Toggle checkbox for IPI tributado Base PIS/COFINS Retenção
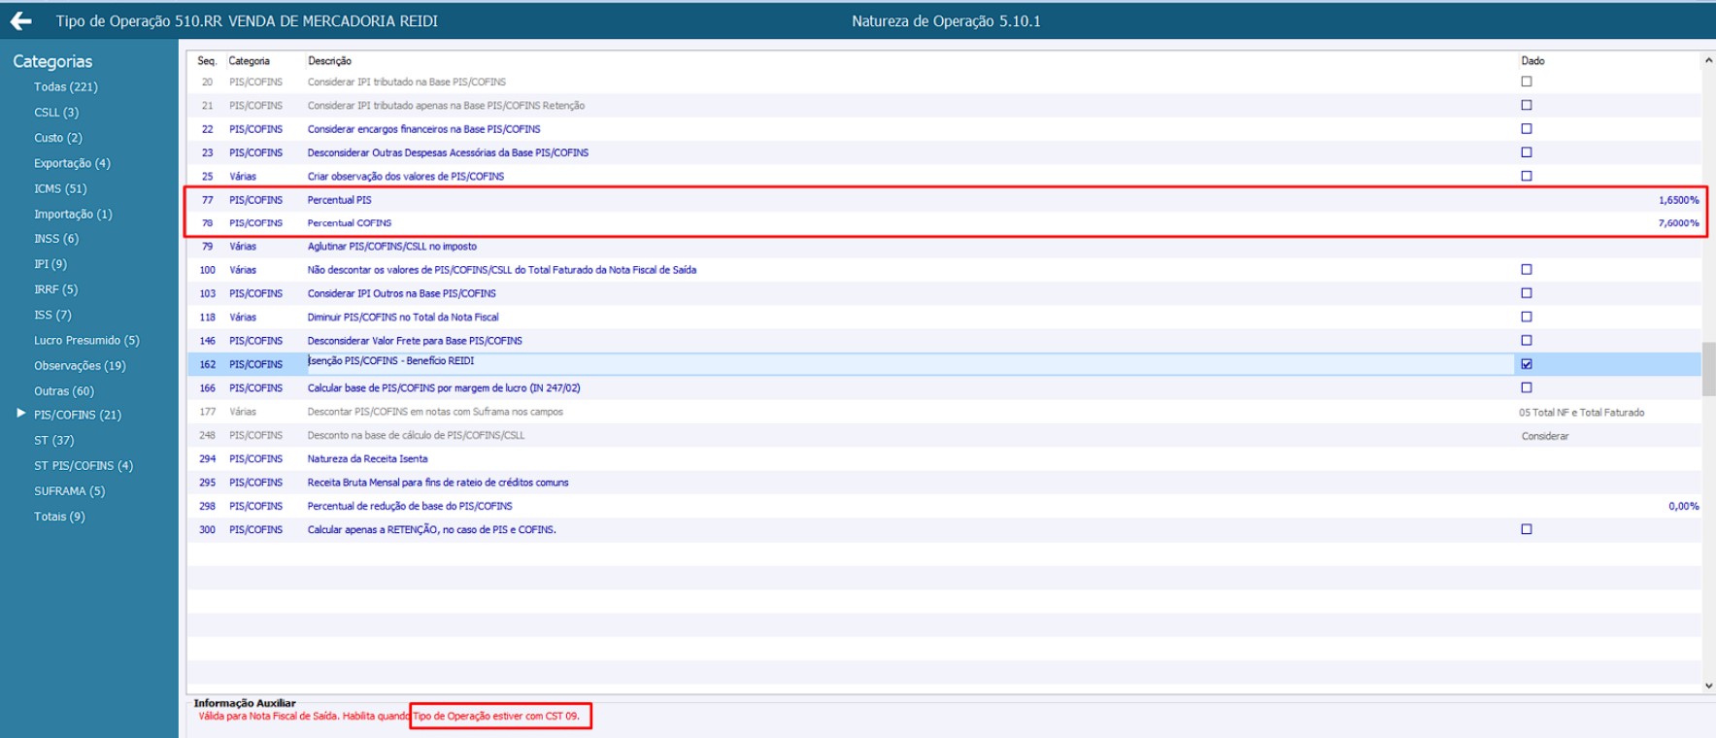This screenshot has height=738, width=1716. click(1527, 105)
